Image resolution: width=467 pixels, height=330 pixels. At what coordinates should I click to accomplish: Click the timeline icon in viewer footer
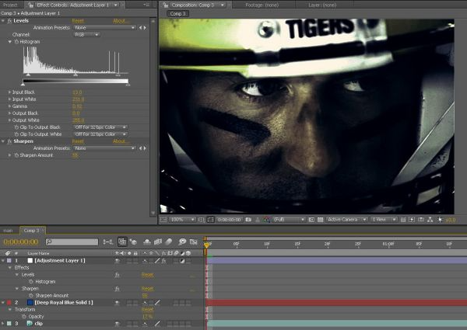coord(421,220)
